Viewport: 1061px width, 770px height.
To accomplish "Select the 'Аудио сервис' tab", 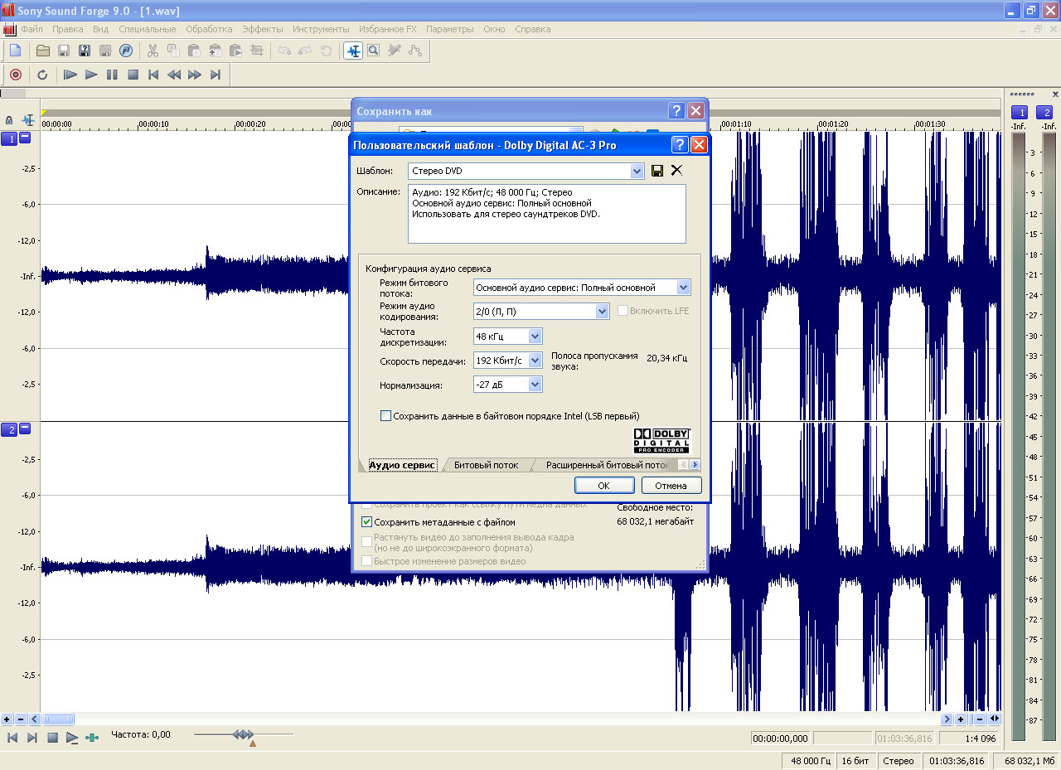I will click(x=402, y=465).
